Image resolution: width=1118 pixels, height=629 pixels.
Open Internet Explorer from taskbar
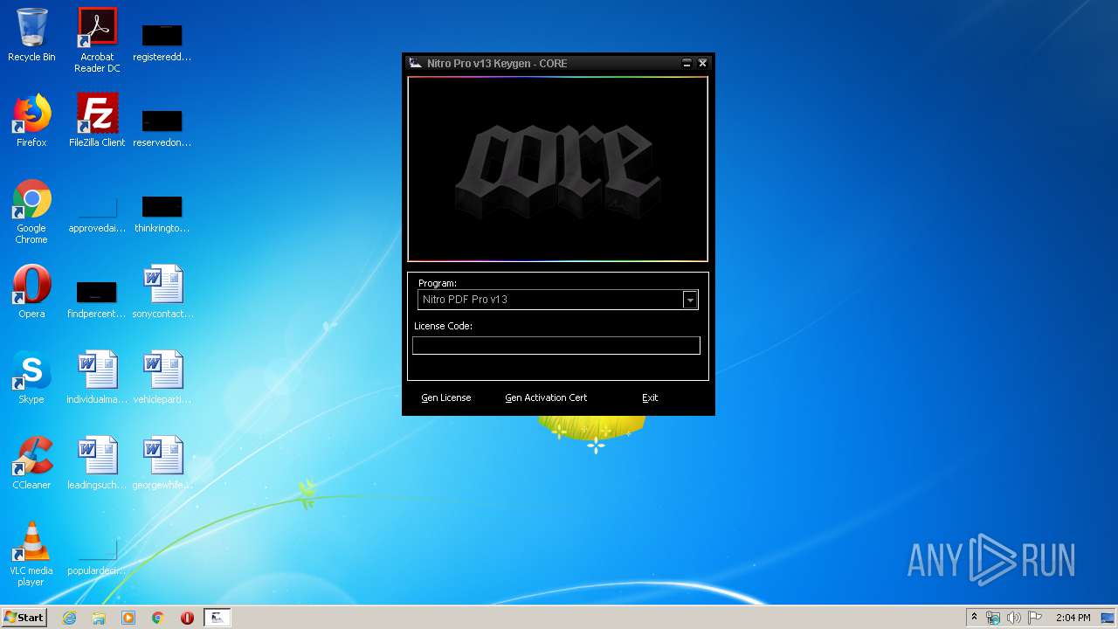(69, 618)
